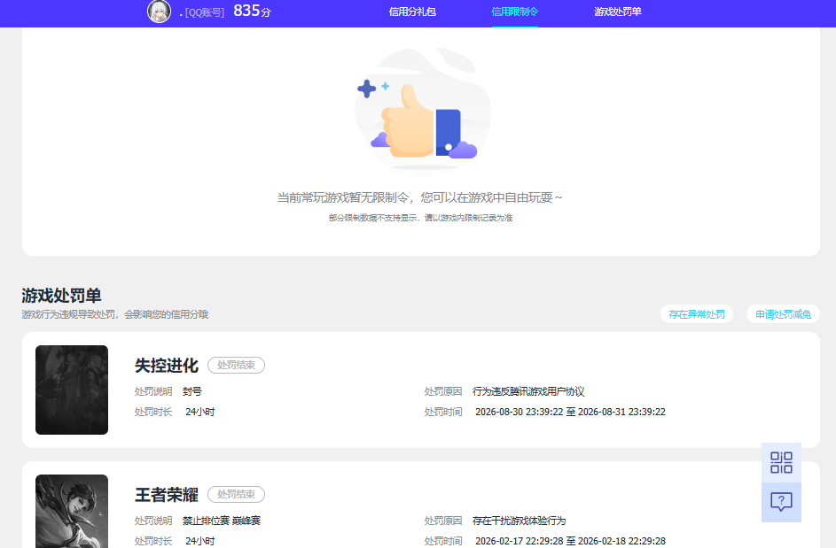This screenshot has width=836, height=548.
Task: Click 行为违反腾讯游戏用户协议 reason text
Action: (528, 391)
